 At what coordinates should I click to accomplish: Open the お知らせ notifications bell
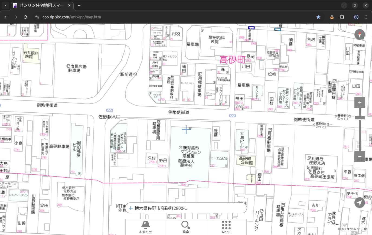pos(145,227)
